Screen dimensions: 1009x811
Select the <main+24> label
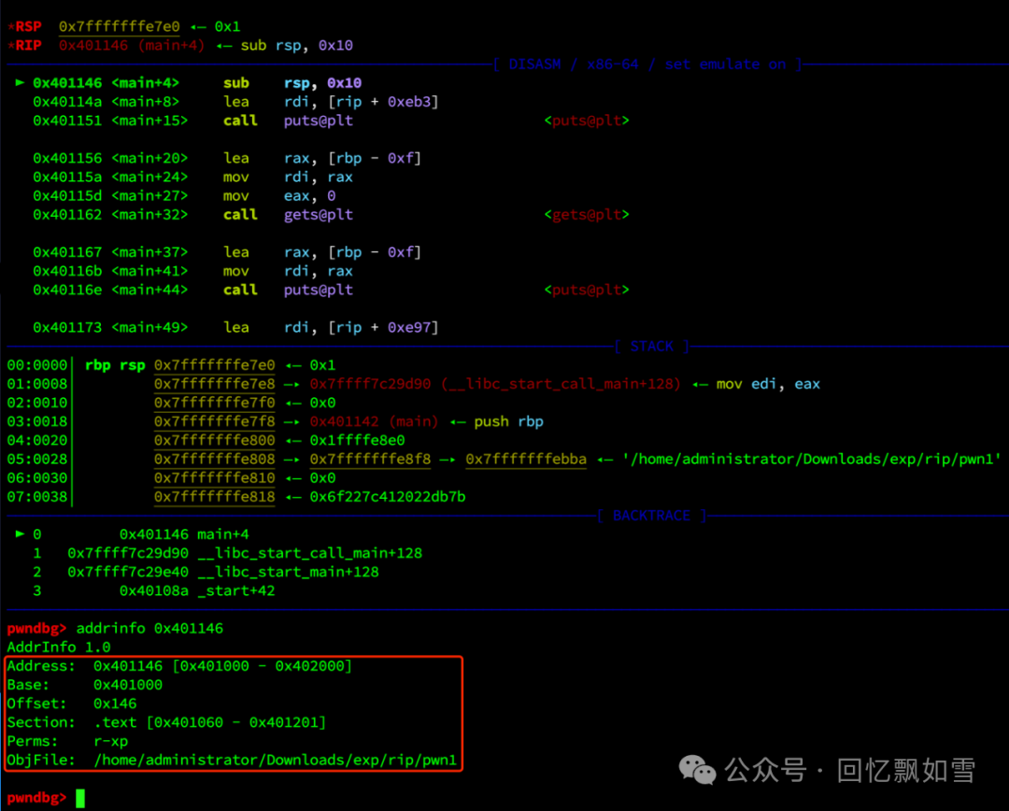pyautogui.click(x=149, y=177)
